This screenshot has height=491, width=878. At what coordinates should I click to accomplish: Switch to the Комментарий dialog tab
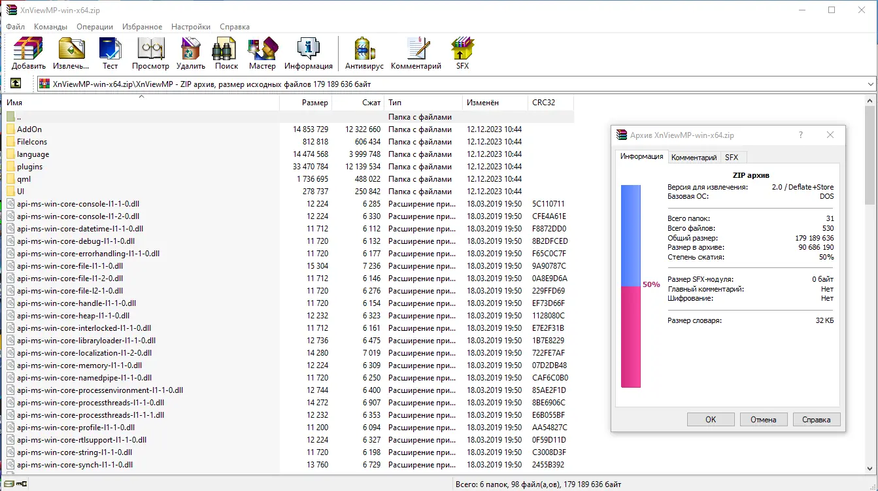694,158
